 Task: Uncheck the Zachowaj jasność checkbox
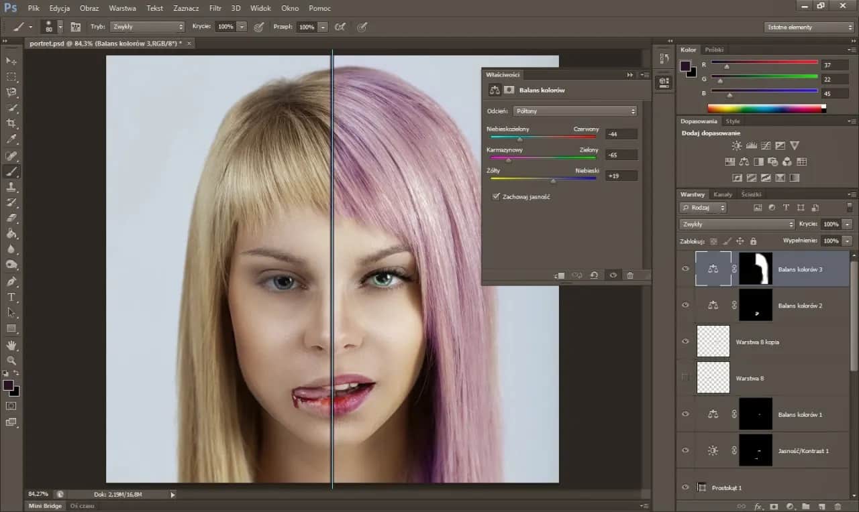pyautogui.click(x=496, y=196)
